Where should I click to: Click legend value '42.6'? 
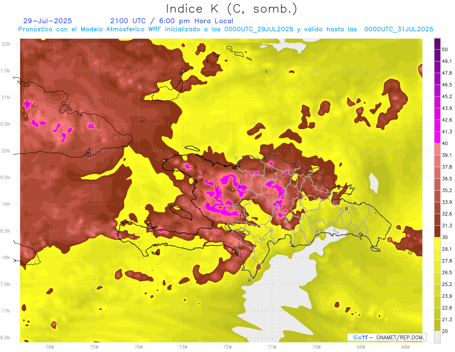tap(447, 120)
